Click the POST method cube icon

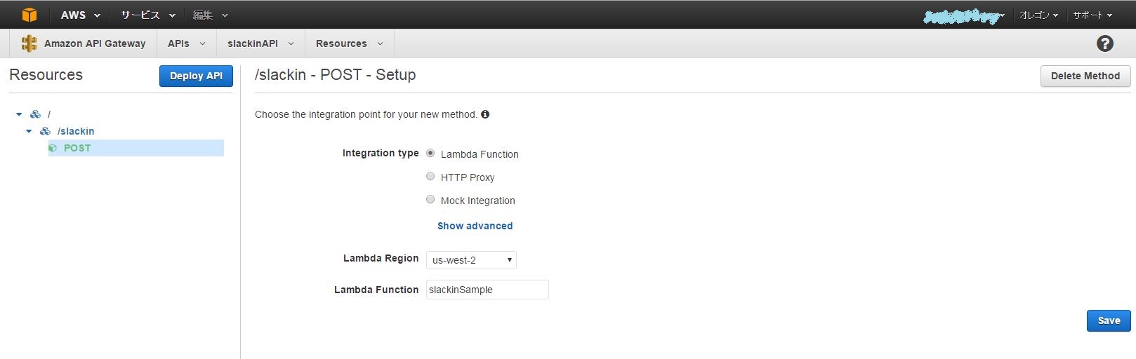(53, 148)
